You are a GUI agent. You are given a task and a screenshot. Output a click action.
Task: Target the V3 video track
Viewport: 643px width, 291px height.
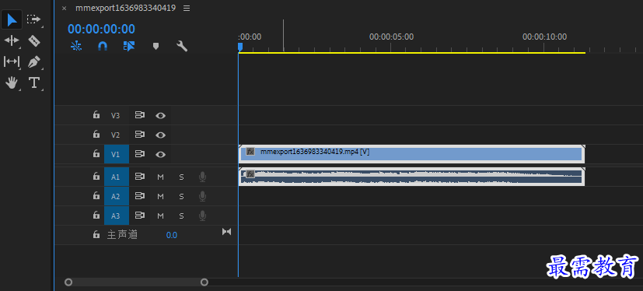116,116
